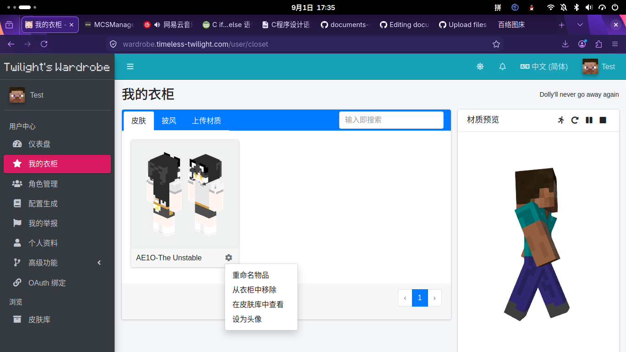The height and width of the screenshot is (352, 626).
Task: Choose 在皮肤库中查看 menu entry
Action: click(261, 304)
